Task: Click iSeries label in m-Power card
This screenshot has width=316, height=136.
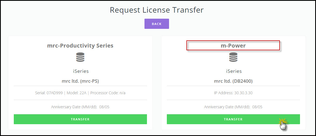Action: pyautogui.click(x=234, y=71)
